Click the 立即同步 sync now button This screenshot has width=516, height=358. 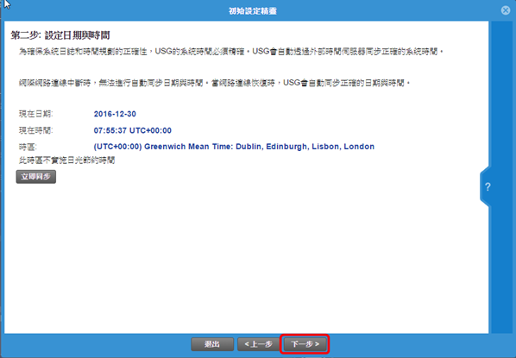click(x=36, y=177)
